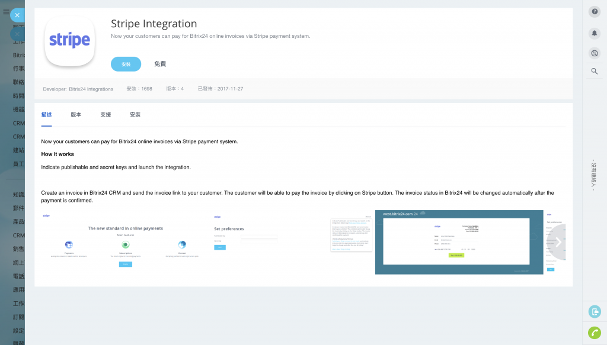607x345 pixels.
Task: Click the 版本：4 version info
Action: pyautogui.click(x=175, y=89)
